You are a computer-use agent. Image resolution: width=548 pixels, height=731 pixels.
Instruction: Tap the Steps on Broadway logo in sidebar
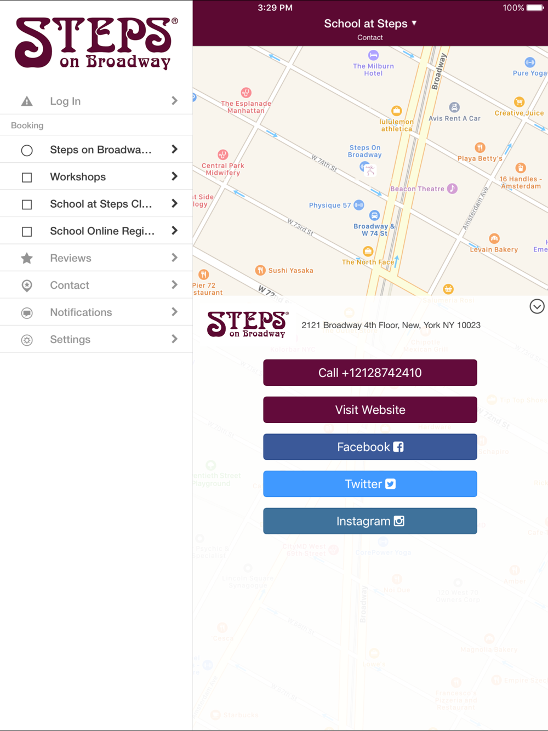tap(96, 43)
